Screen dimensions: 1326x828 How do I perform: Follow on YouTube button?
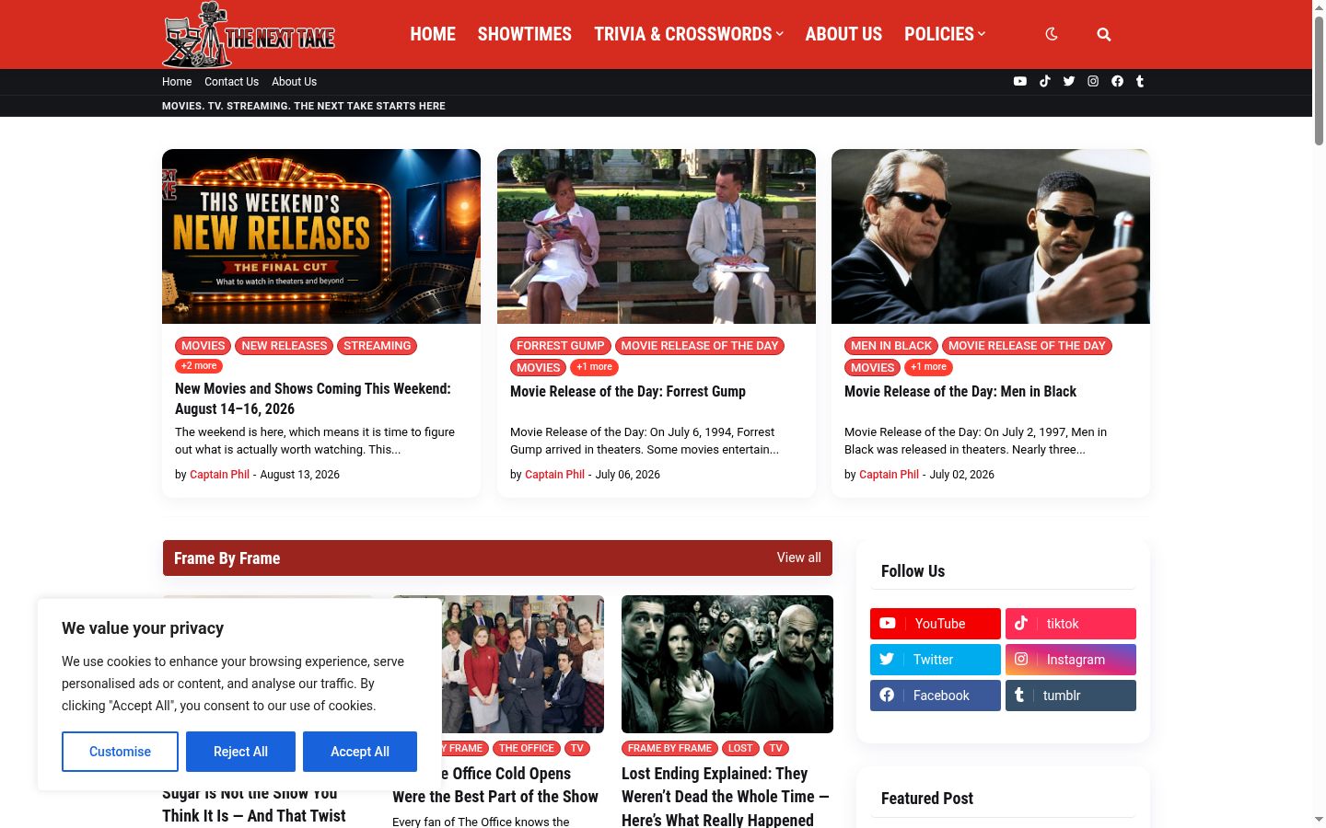click(x=936, y=624)
